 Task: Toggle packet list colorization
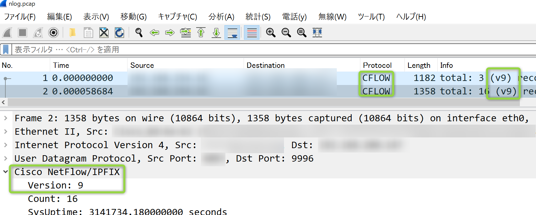[252, 33]
